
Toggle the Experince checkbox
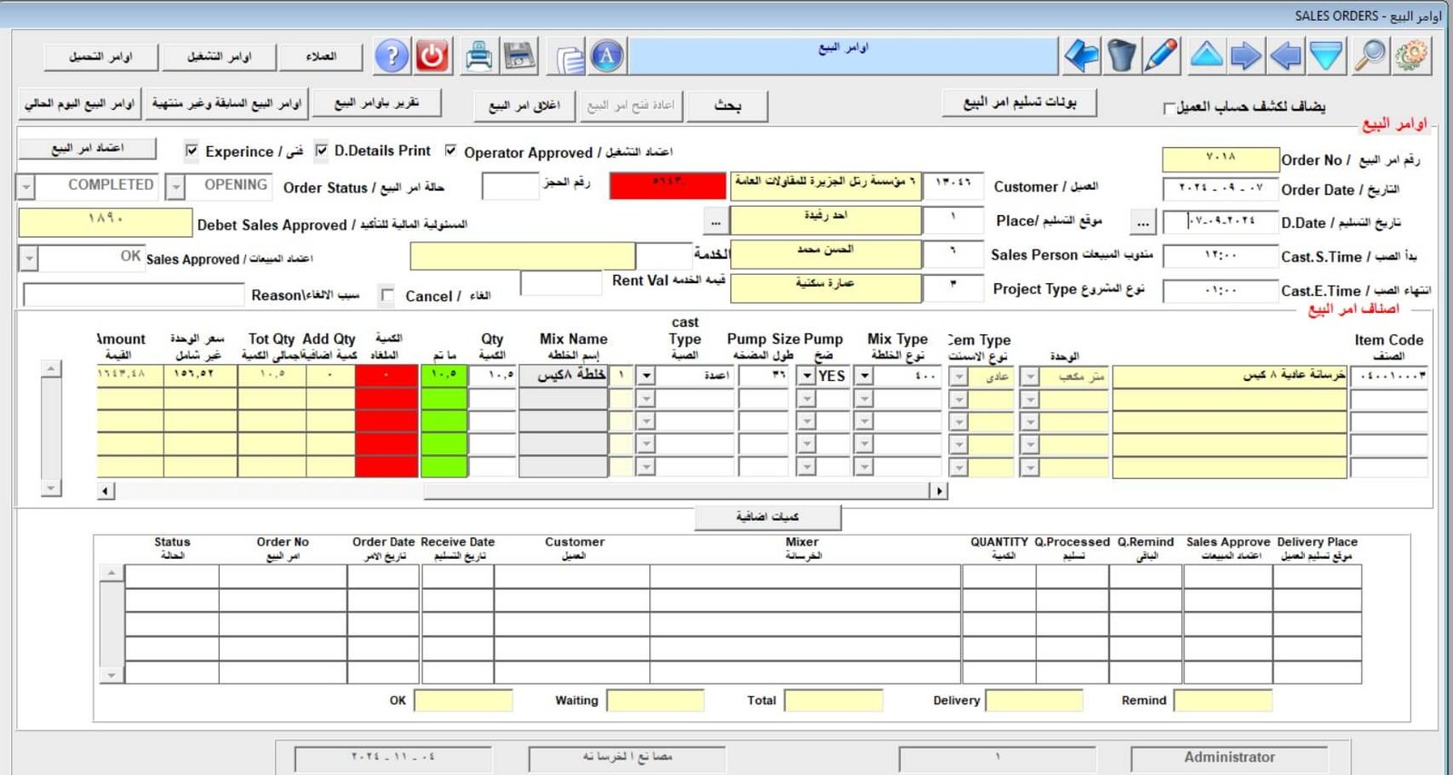point(192,151)
